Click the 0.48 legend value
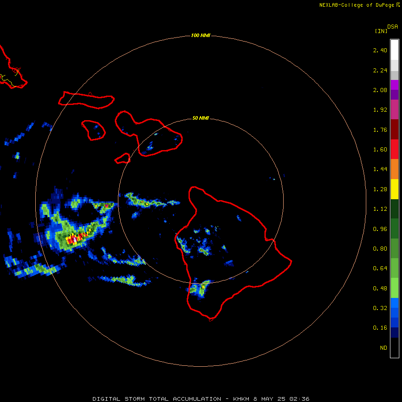 click(380, 289)
